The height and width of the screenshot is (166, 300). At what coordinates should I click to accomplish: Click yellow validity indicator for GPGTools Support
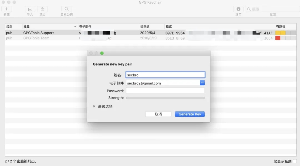280,33
